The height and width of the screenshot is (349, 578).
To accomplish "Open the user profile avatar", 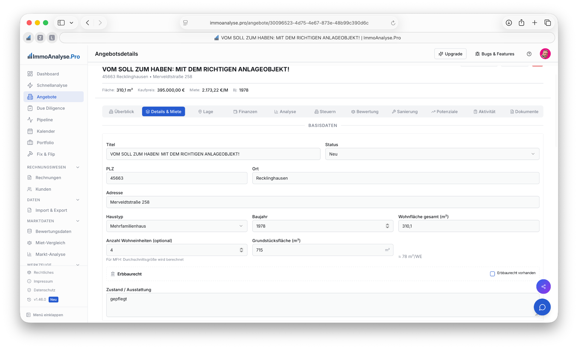I will pyautogui.click(x=545, y=54).
